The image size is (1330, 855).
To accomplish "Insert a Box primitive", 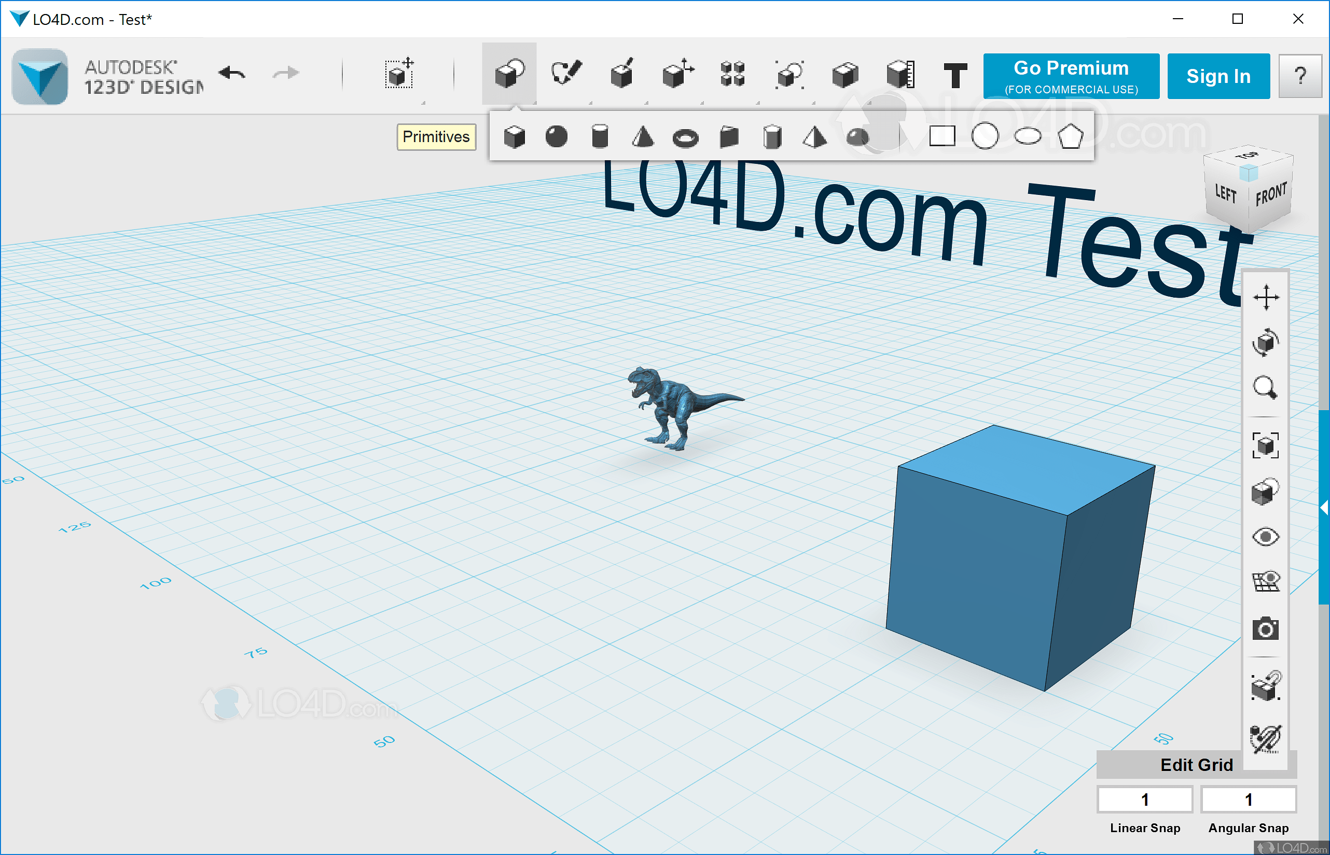I will pos(514,136).
